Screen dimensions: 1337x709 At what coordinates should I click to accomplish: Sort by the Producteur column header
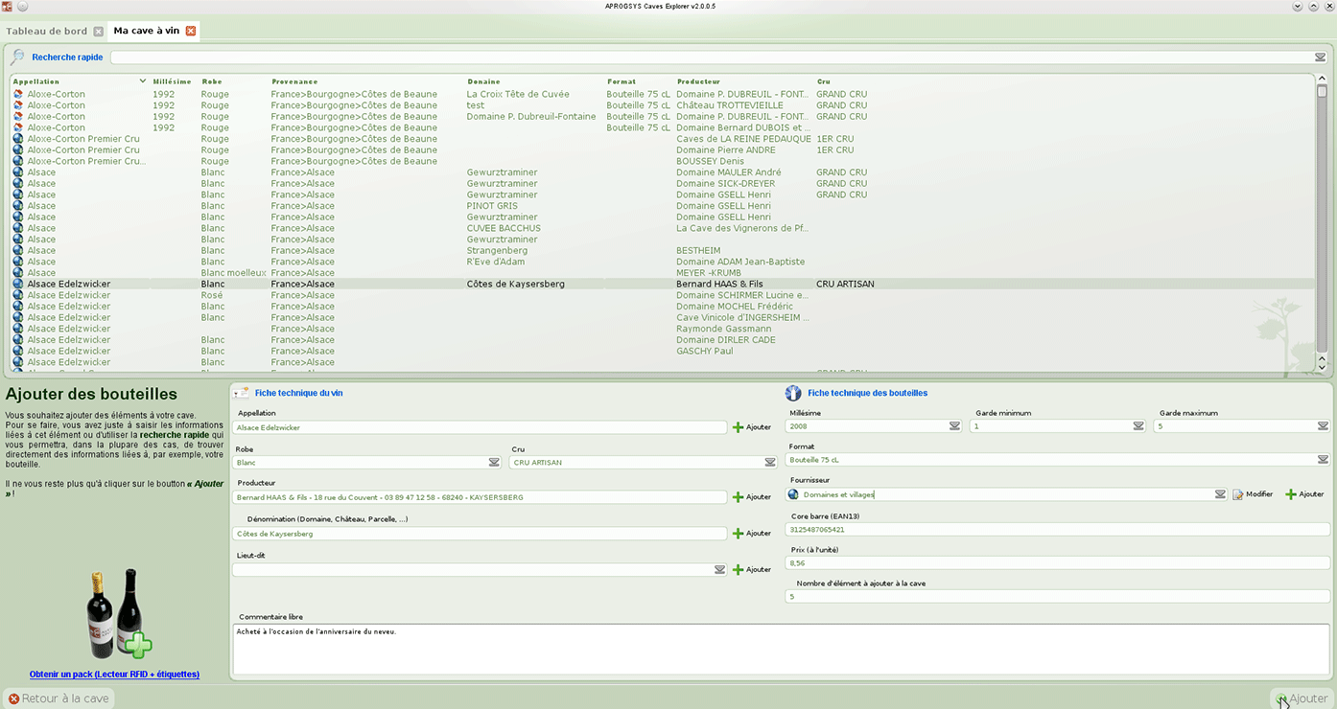tap(698, 81)
